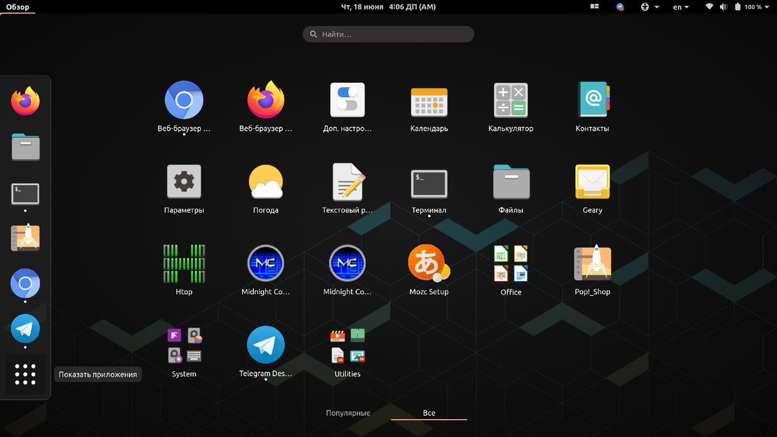
Task: Click the Telegram tray icon in top bar
Action: [x=620, y=6]
